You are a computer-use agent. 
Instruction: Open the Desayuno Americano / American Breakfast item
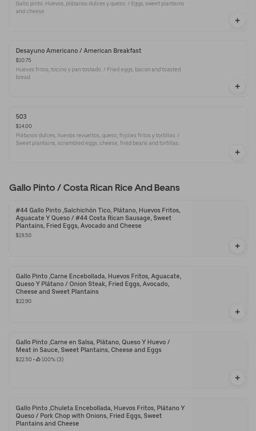(x=79, y=51)
